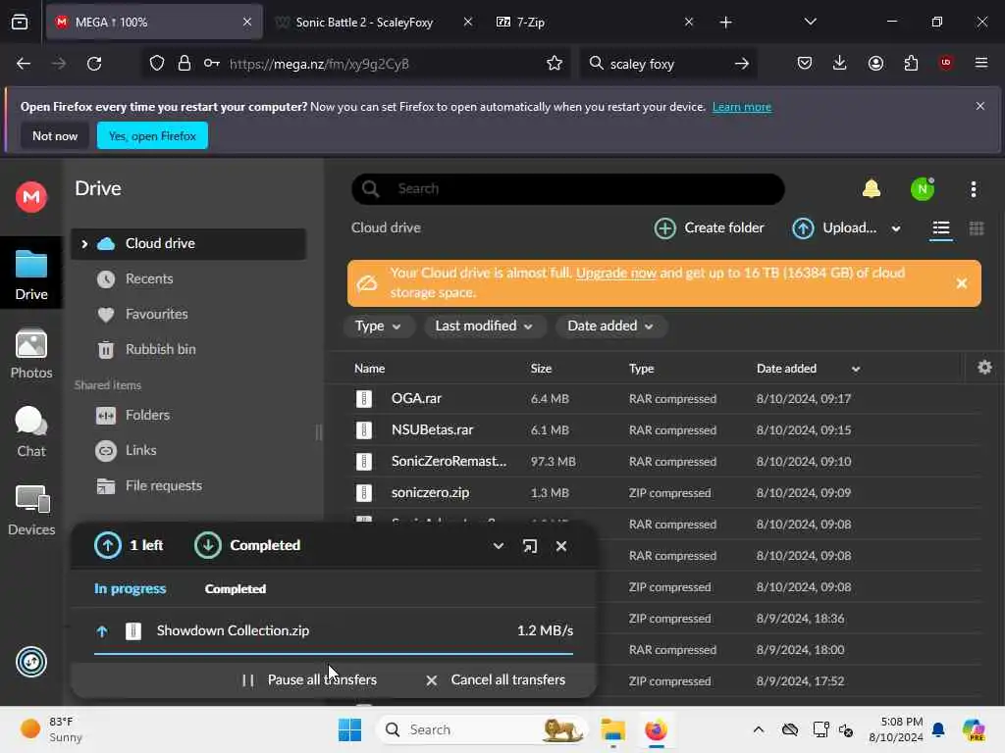Open Firefox View recent browsing icon
The image size is (1005, 753).
click(20, 23)
